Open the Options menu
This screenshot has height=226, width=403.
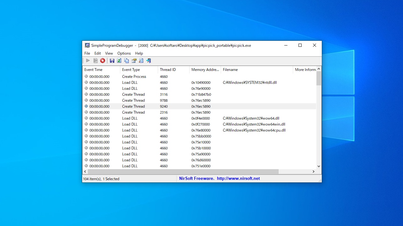pos(124,53)
